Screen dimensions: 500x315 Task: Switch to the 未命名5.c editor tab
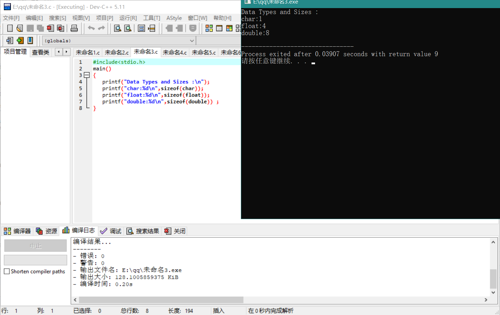[x=204, y=53]
